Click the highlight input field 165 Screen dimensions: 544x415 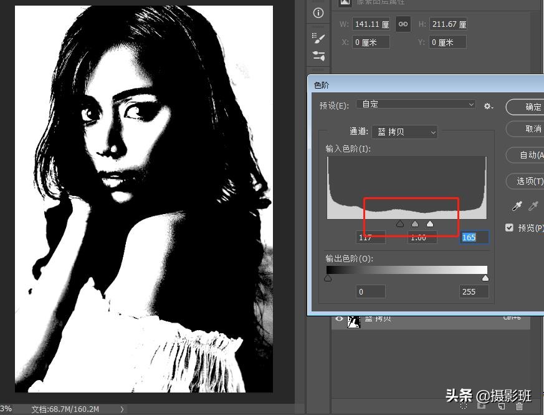(x=474, y=237)
